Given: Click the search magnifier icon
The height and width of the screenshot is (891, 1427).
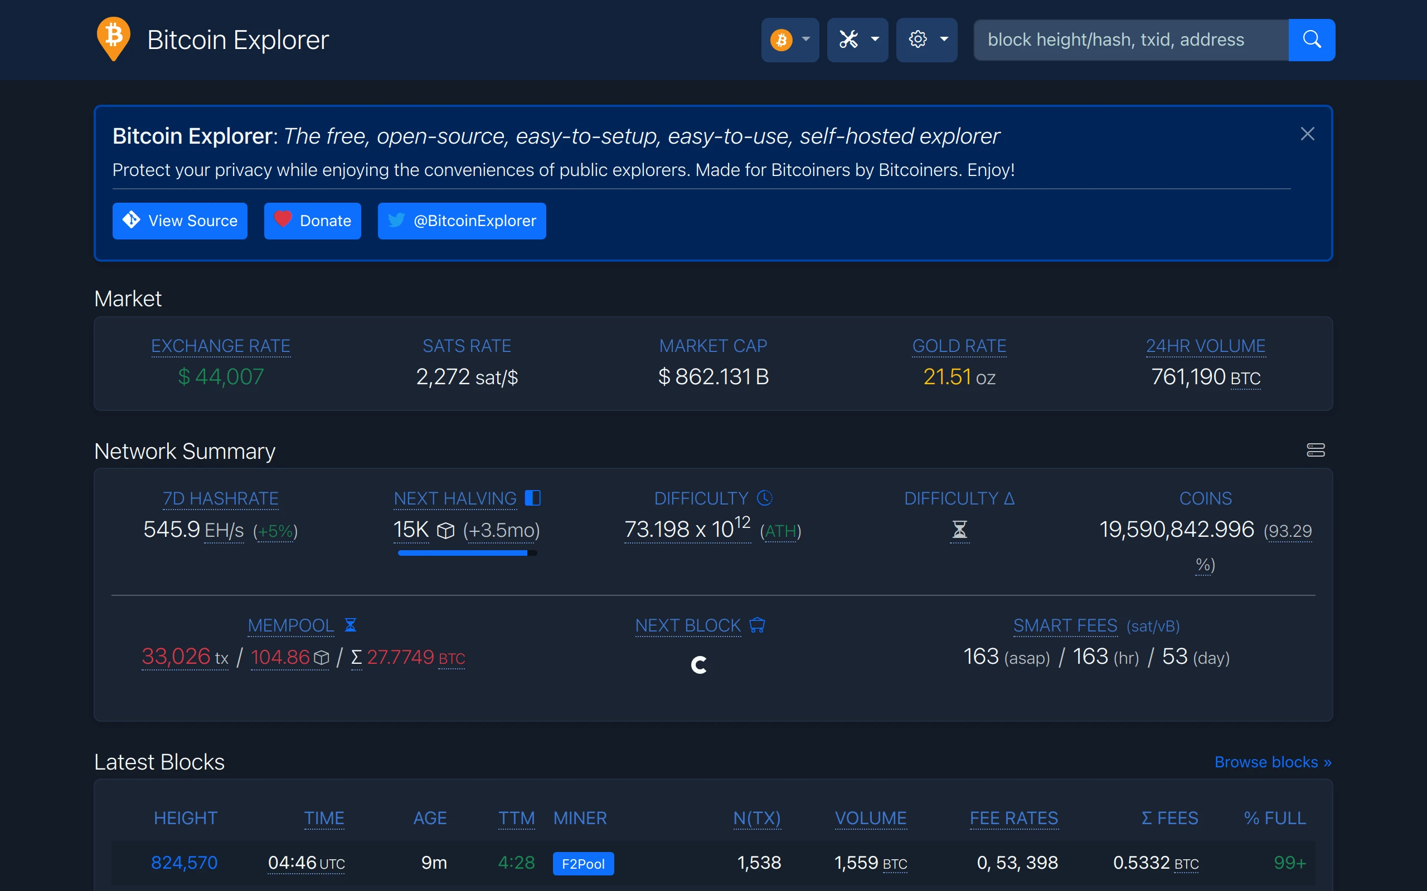Looking at the screenshot, I should (1312, 40).
